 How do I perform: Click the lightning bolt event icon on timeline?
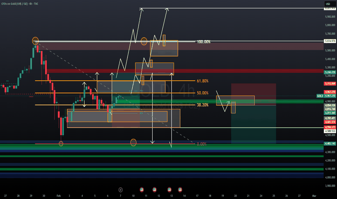pyautogui.click(x=120, y=189)
